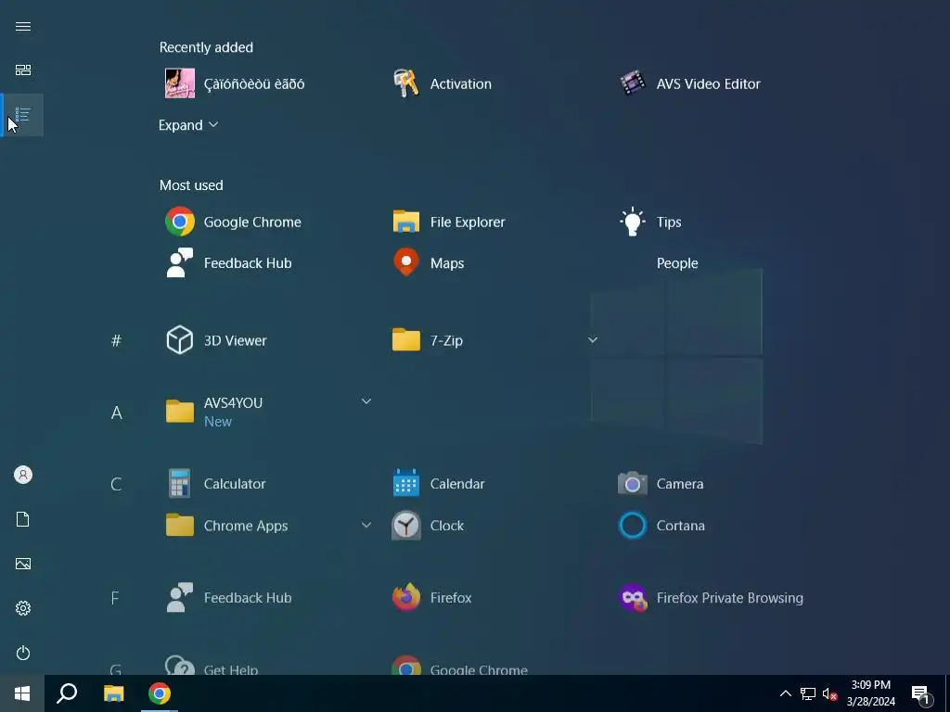950x712 pixels.
Task: Jump via the # letter header
Action: pos(116,341)
